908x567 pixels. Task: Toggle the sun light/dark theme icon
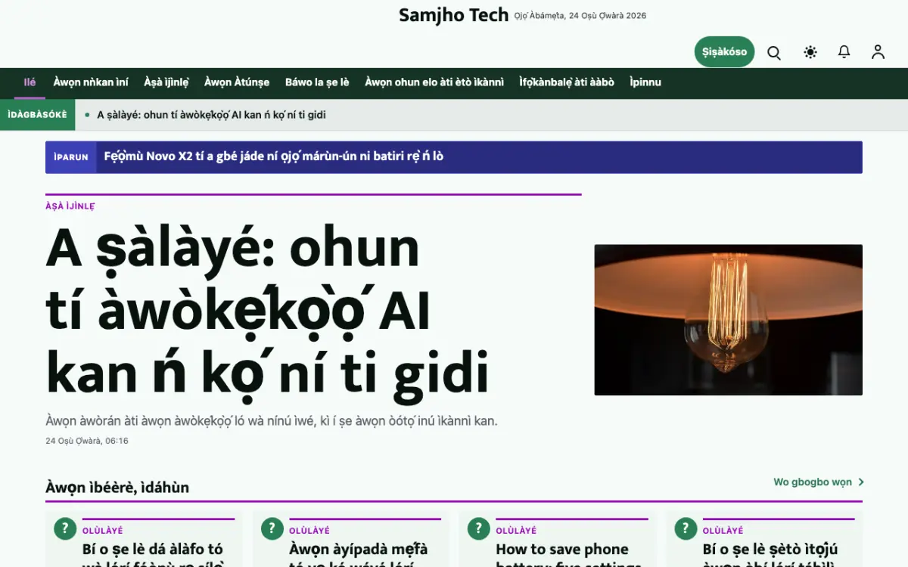tap(810, 52)
